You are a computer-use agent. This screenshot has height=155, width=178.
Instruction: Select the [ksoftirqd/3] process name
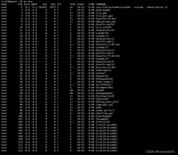105,65
